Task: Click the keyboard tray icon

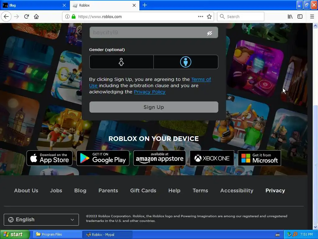Action: tap(278, 235)
